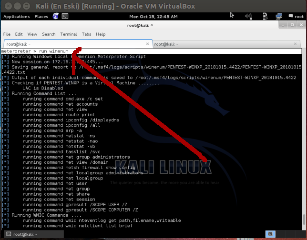This screenshot has height=240, width=307.
Task: Click the 'meterpreter' prompt text
Action: point(16,51)
